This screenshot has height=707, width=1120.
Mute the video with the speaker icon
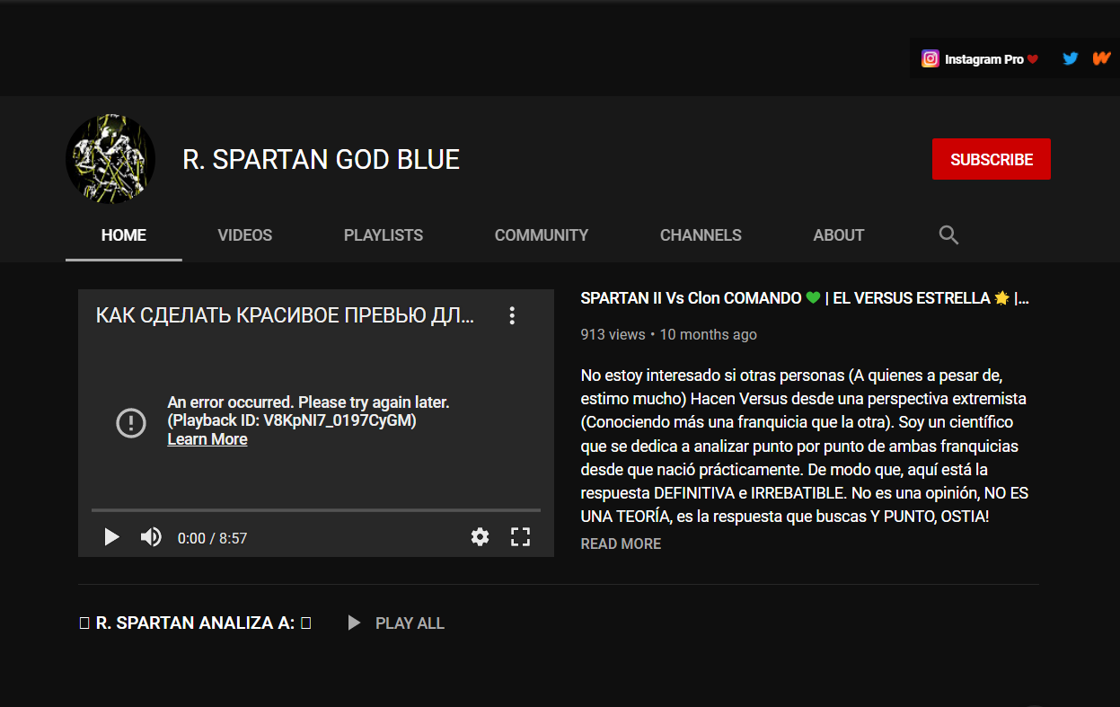pyautogui.click(x=151, y=537)
